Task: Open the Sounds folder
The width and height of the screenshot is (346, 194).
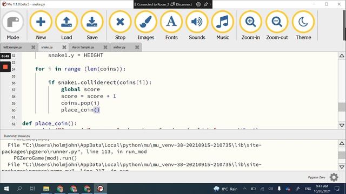Action: tap(197, 25)
